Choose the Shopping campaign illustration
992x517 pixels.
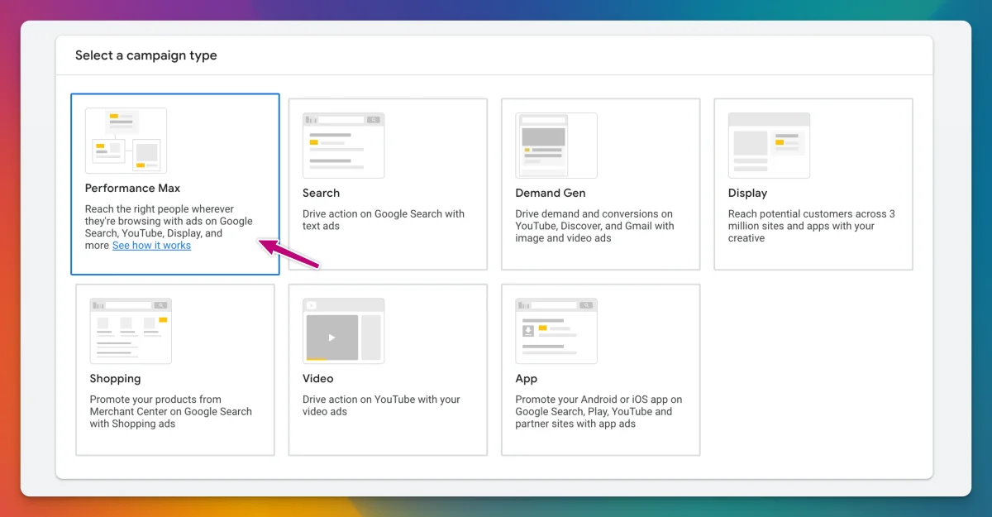(x=131, y=331)
